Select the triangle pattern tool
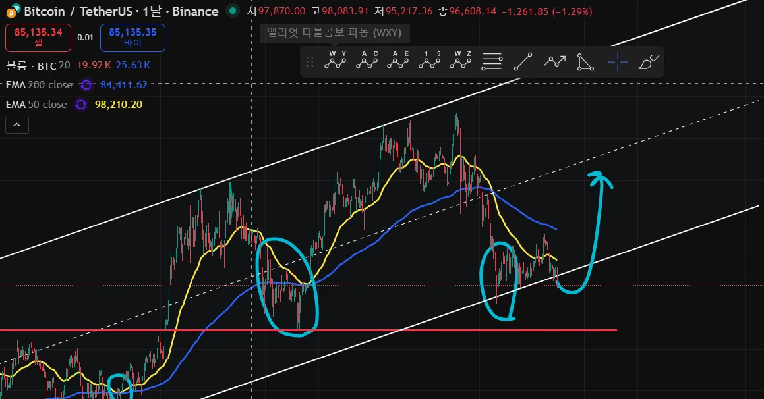This screenshot has height=399, width=764. (585, 63)
